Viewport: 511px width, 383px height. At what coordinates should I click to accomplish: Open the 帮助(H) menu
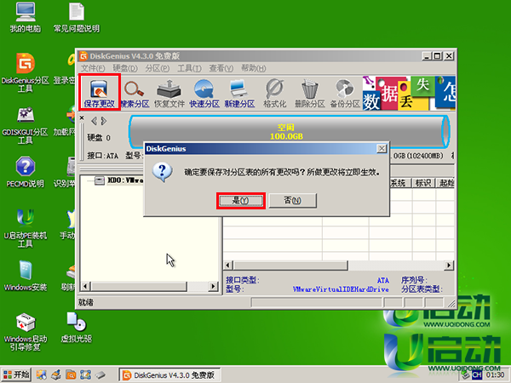(253, 68)
